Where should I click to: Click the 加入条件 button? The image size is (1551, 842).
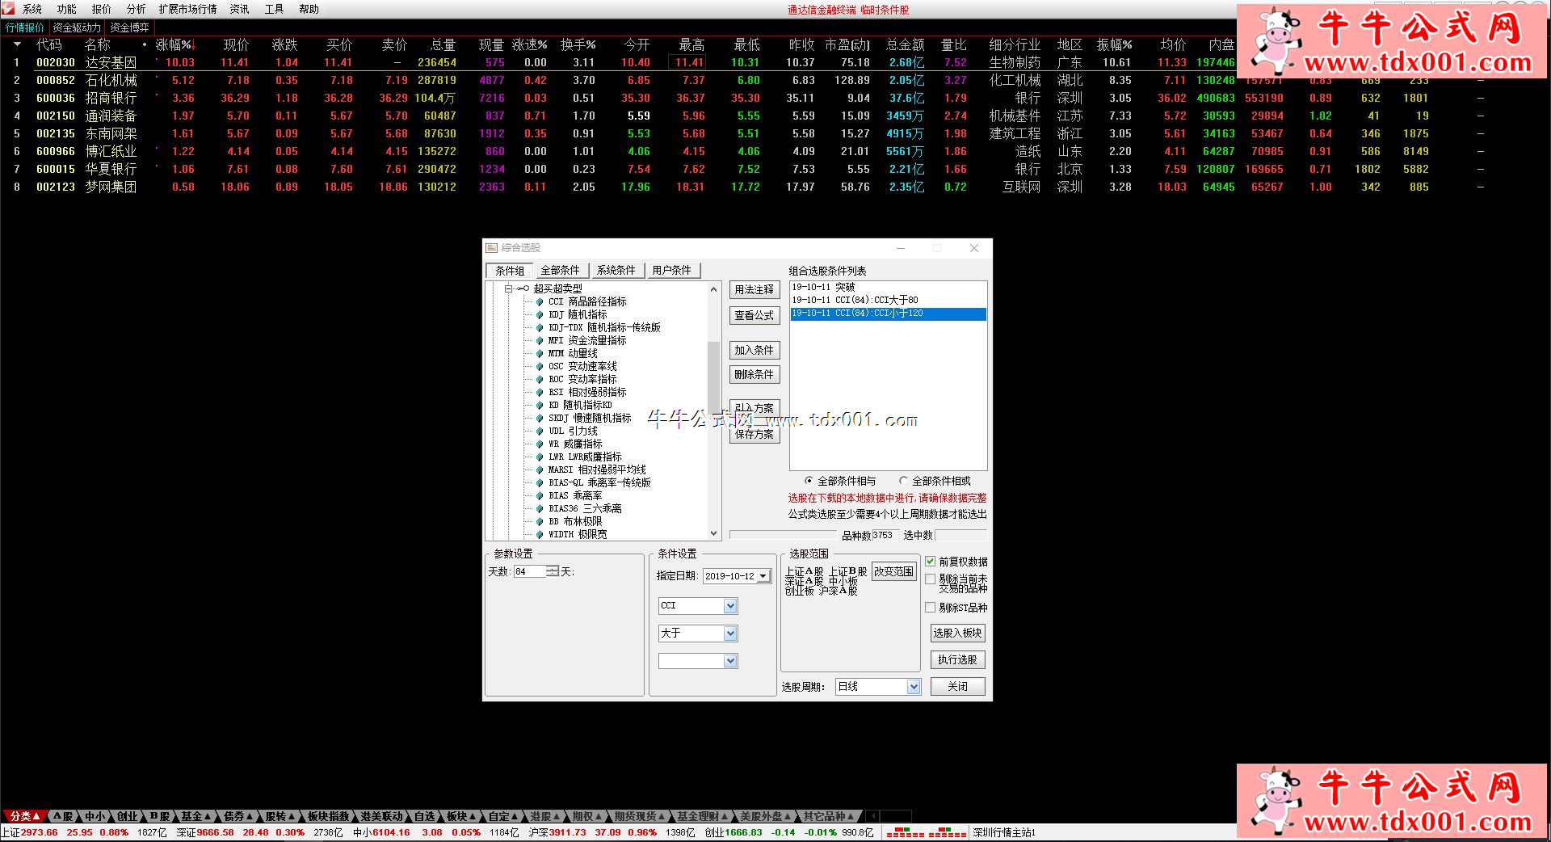pyautogui.click(x=754, y=350)
